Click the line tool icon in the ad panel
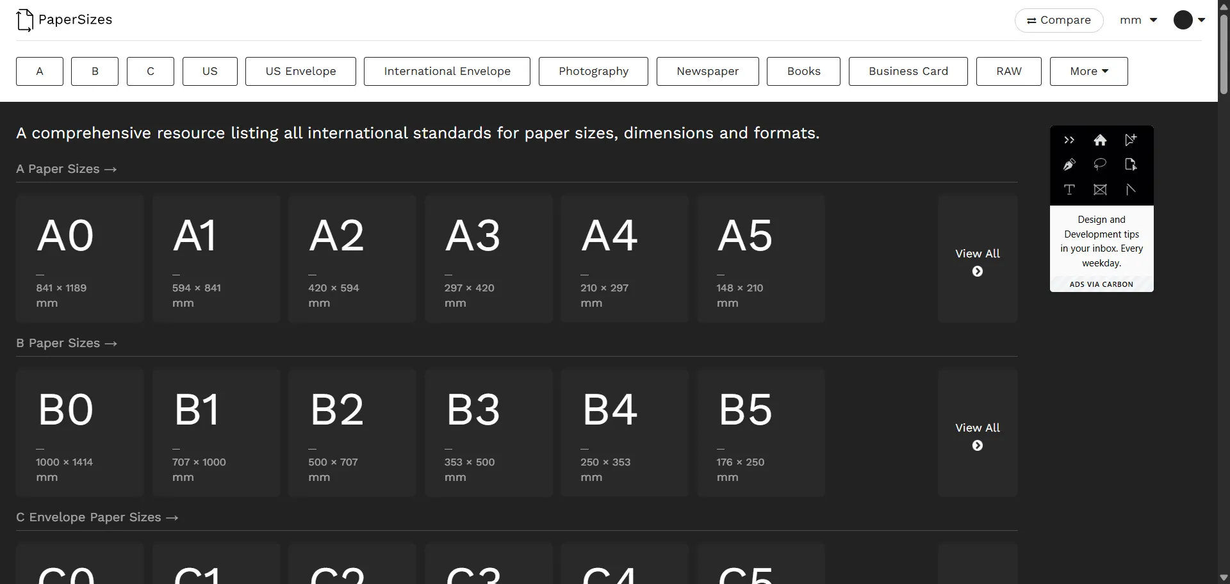 click(1131, 190)
